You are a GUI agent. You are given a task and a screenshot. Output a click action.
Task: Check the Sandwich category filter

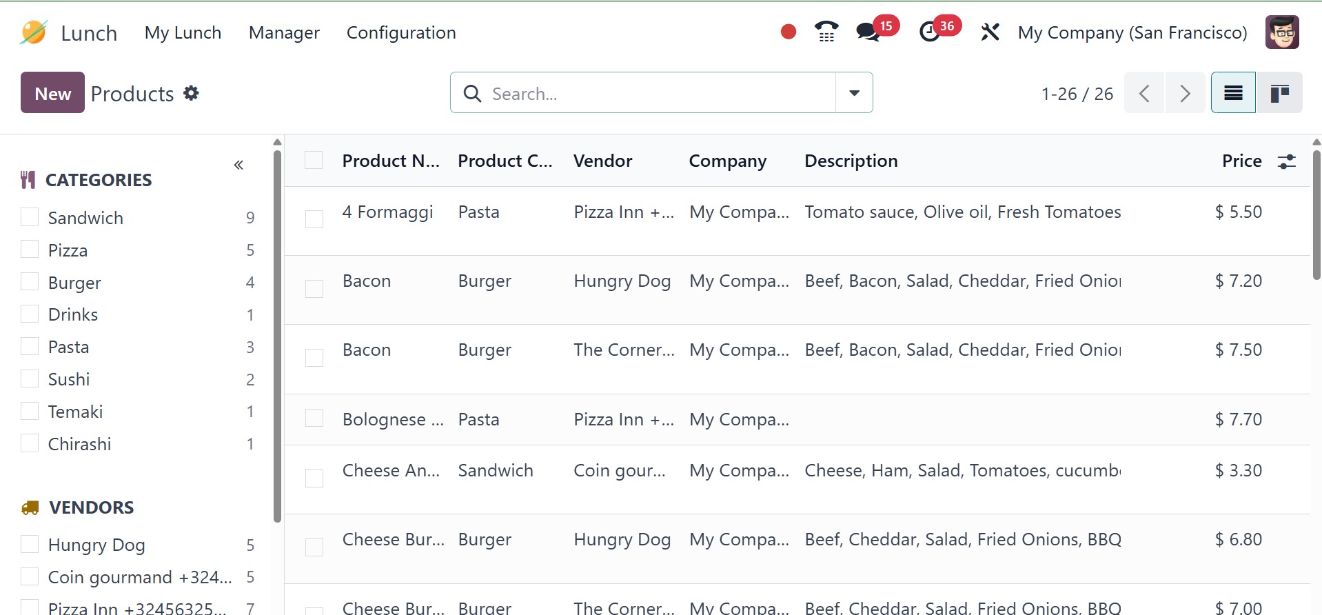pyautogui.click(x=30, y=217)
